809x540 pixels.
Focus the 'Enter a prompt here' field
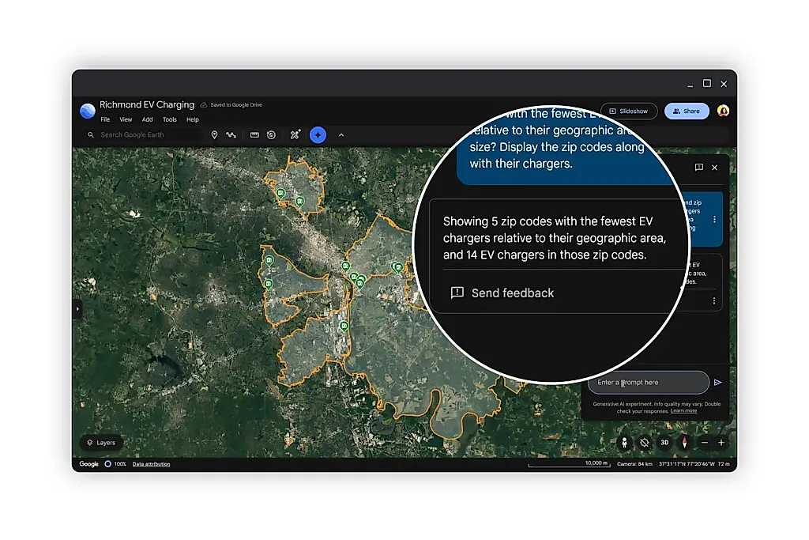pyautogui.click(x=649, y=383)
